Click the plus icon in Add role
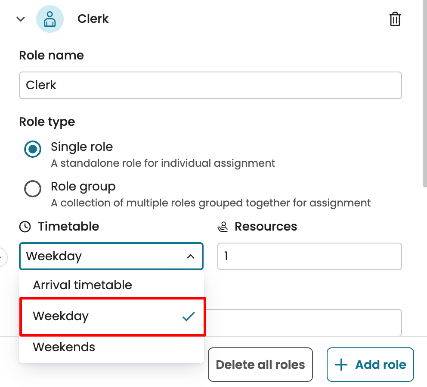Screen dimensions: 427x387 click(341, 365)
